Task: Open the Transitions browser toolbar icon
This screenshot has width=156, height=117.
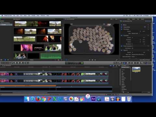Action: pos(134,63)
